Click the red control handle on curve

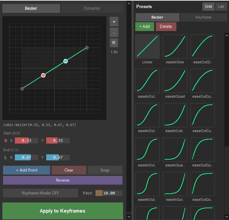coord(43,75)
